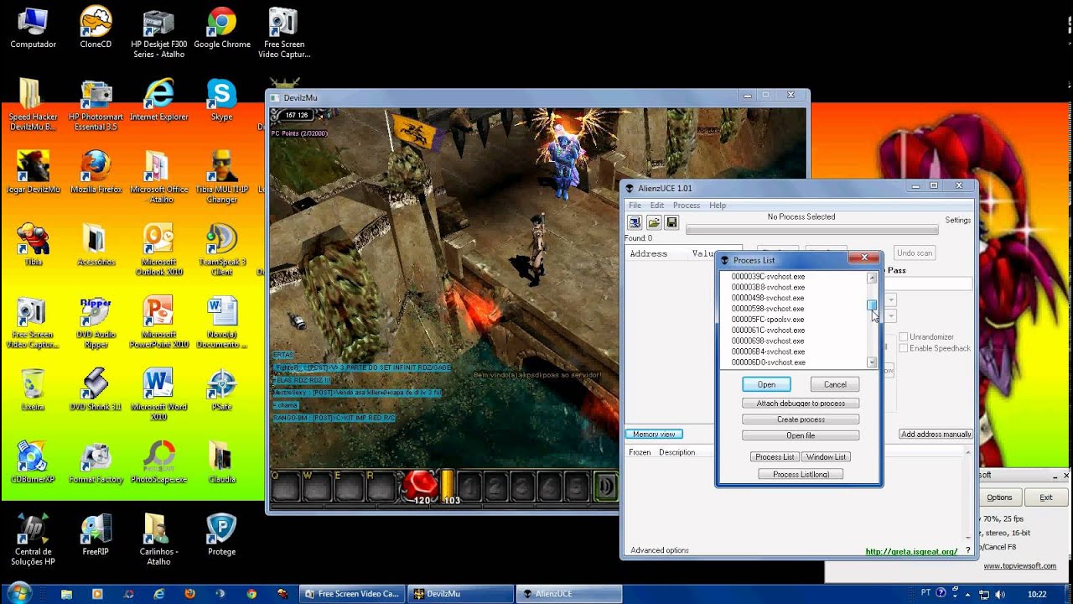Select the Lixeira recycle bin icon
This screenshot has width=1073, height=604.
(34, 389)
